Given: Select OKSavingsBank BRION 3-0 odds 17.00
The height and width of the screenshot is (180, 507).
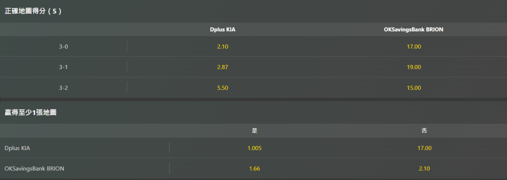Looking at the screenshot, I should 414,46.
